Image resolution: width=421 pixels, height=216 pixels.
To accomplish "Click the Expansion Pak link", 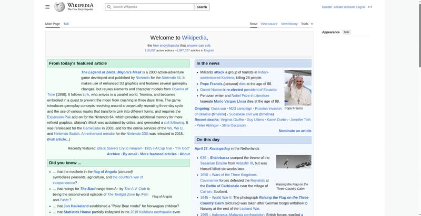I will pos(59,117).
